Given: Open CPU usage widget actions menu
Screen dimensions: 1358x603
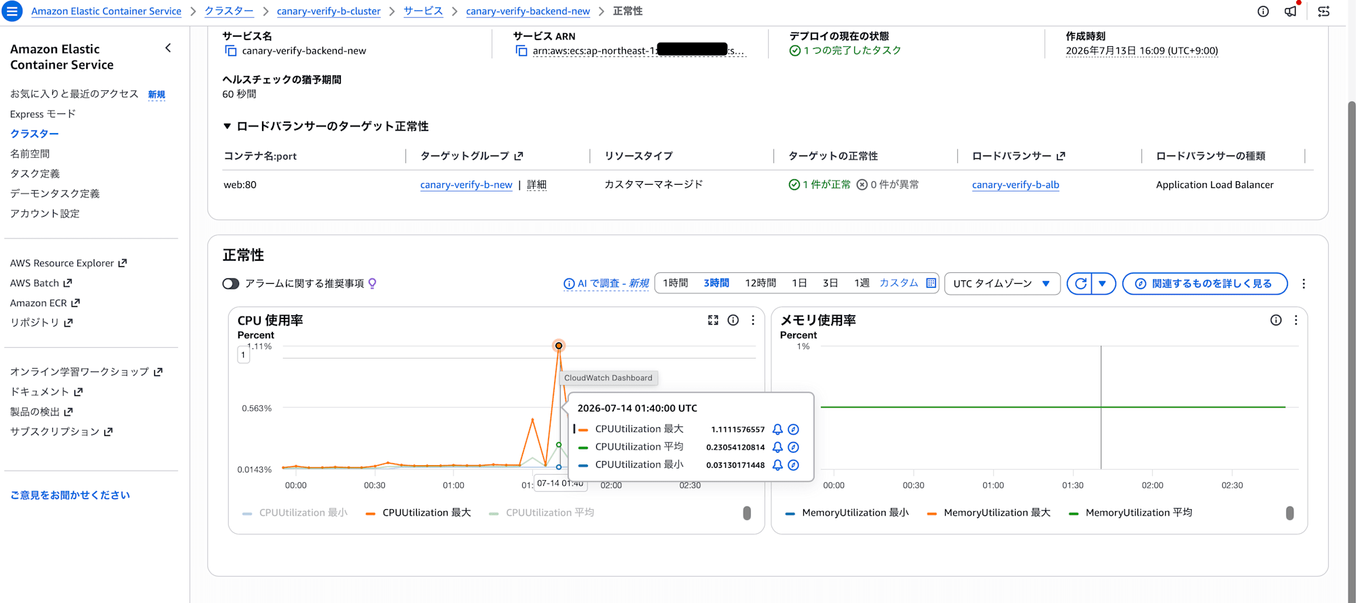Looking at the screenshot, I should point(753,320).
